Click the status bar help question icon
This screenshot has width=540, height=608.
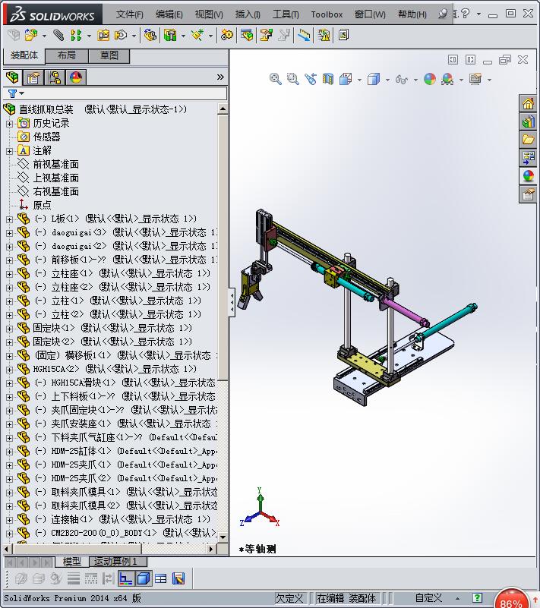[477, 598]
